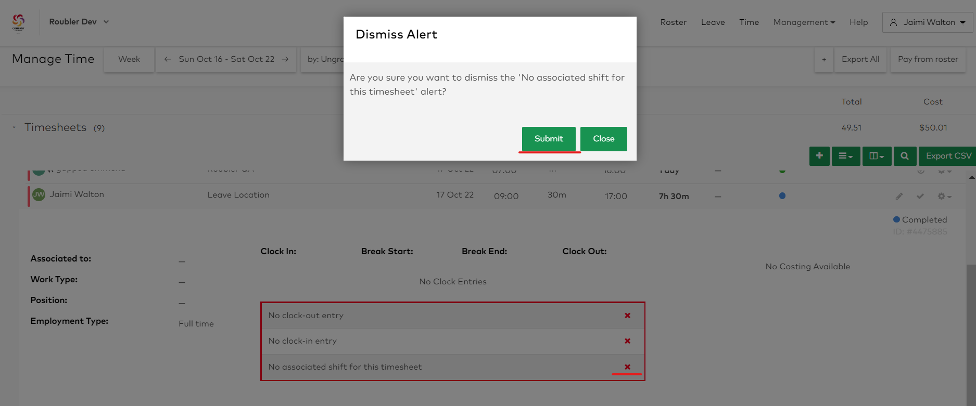Image resolution: width=976 pixels, height=406 pixels.
Task: Click the 'No Costing Available' text
Action: click(808, 267)
